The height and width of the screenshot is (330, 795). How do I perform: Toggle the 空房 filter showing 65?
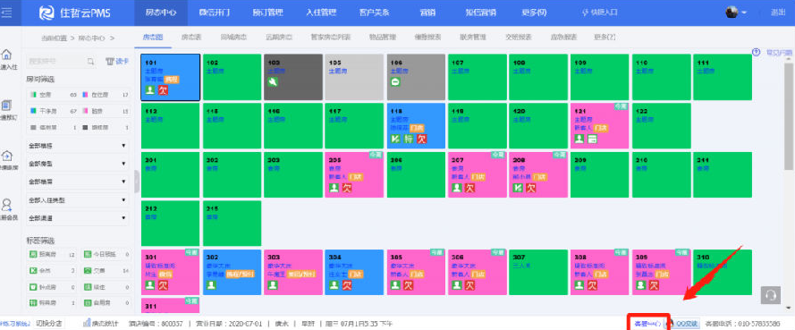click(53, 95)
